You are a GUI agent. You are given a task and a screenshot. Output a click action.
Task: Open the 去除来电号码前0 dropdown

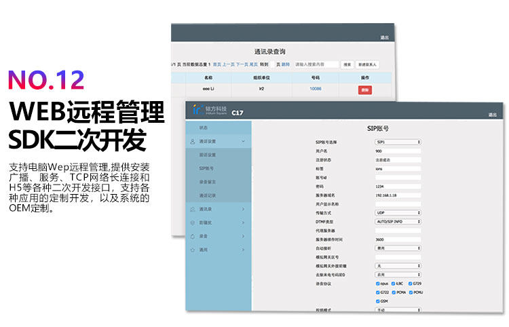[x=398, y=275]
